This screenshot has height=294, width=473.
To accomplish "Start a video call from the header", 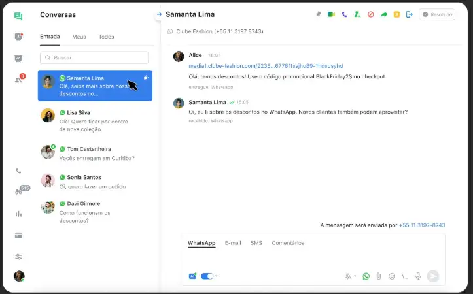I will click(332, 14).
